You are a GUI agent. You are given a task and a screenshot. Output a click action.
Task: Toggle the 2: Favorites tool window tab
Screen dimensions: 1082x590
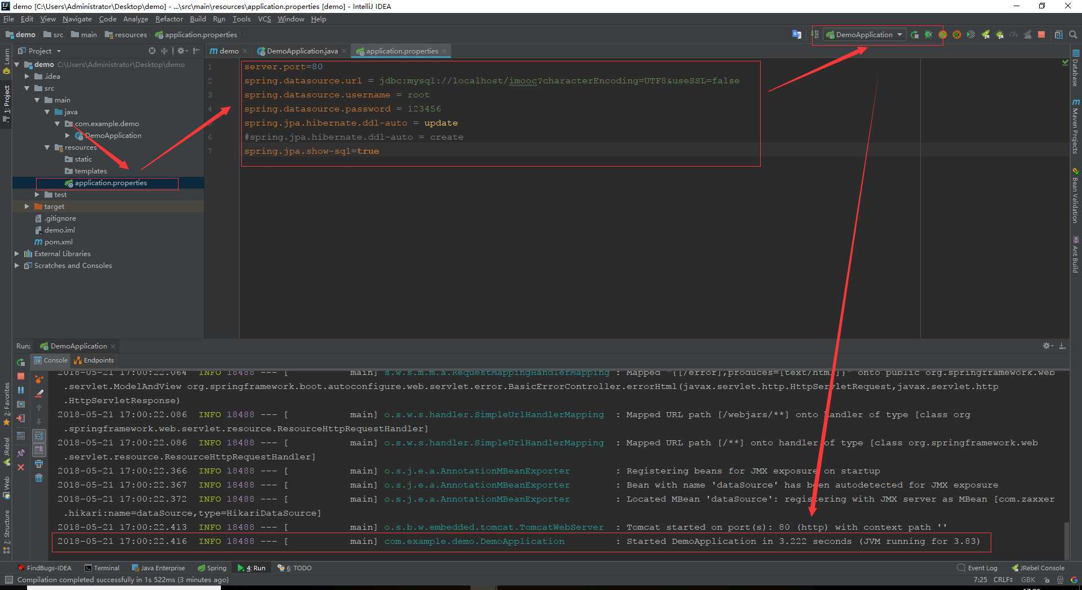click(x=6, y=403)
